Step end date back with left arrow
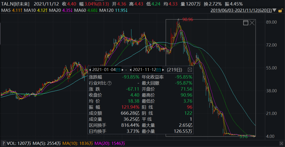Image resolution: width=285 pixels, height=147 pixels. [130, 70]
